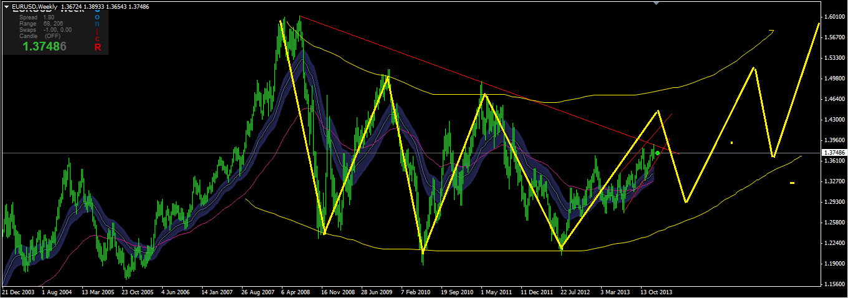This screenshot has height=298, width=848.
Task: Click the '23 Oct 2005' date label
Action: tap(138, 292)
